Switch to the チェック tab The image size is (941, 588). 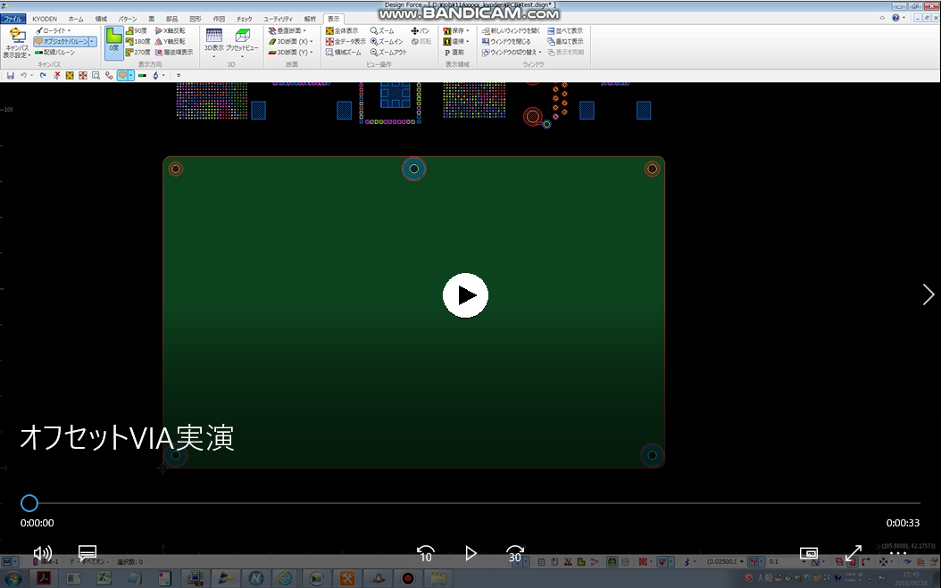click(x=244, y=19)
